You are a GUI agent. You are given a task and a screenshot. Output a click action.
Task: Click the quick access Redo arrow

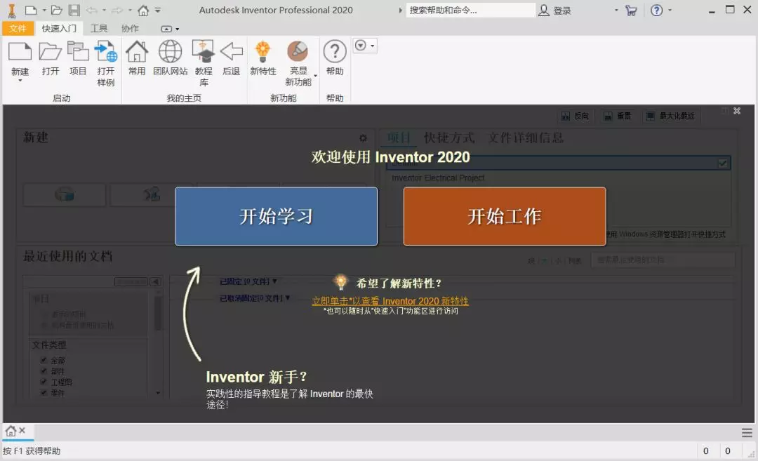click(117, 10)
